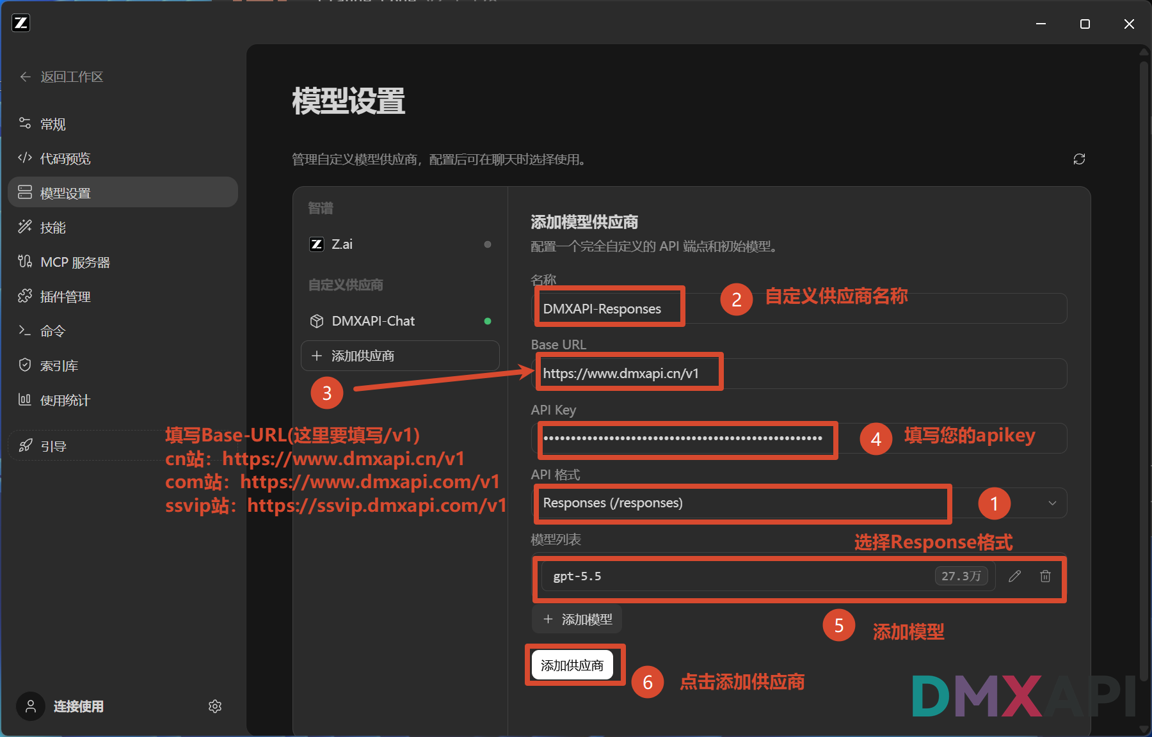1152x737 pixels.
Task: Click into the 名称 input field
Action: click(x=799, y=308)
